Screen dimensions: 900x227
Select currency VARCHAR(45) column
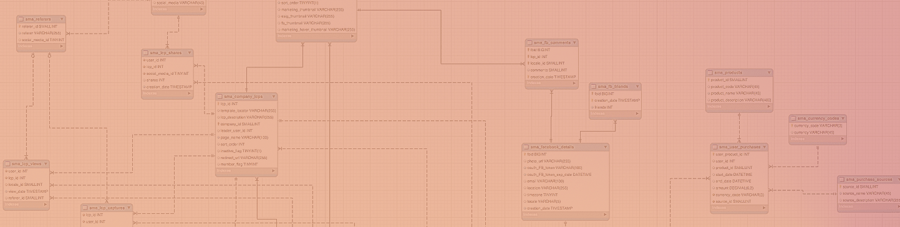818,132
